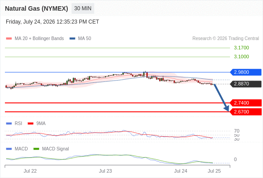
Task: Click the Jul 24 date axis marker
Action: (x=181, y=171)
